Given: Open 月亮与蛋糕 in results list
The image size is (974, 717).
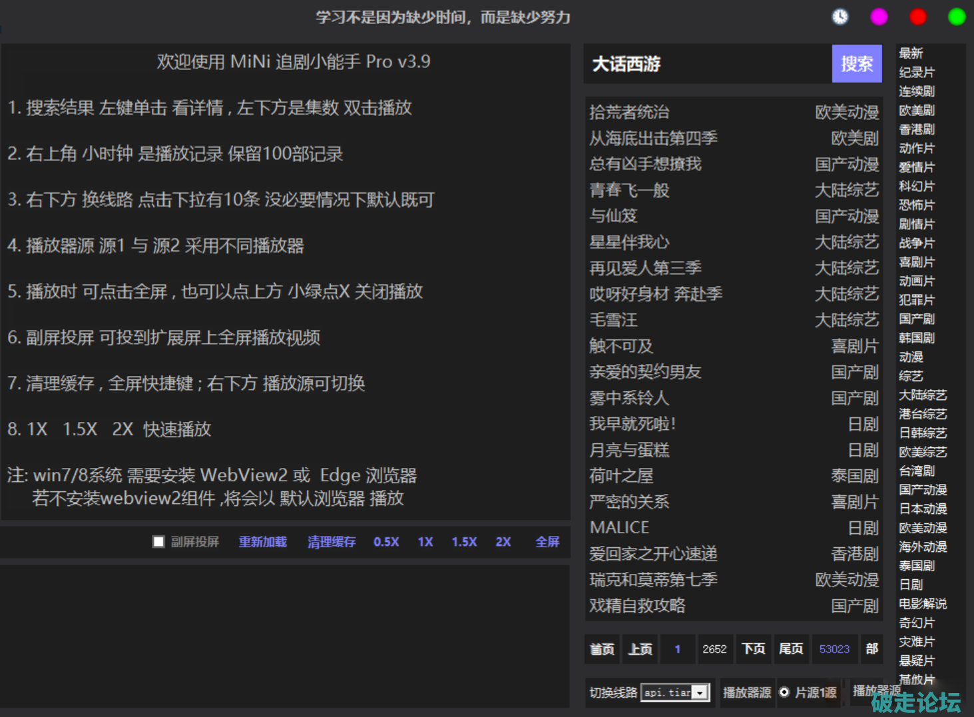Looking at the screenshot, I should (x=629, y=450).
